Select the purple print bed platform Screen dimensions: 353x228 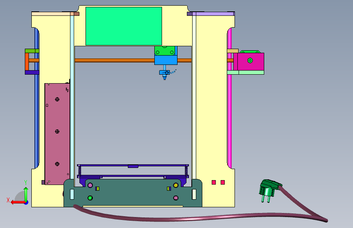[x=133, y=166]
